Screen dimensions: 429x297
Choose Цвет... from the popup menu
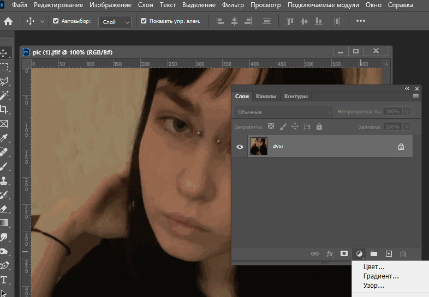click(x=374, y=267)
